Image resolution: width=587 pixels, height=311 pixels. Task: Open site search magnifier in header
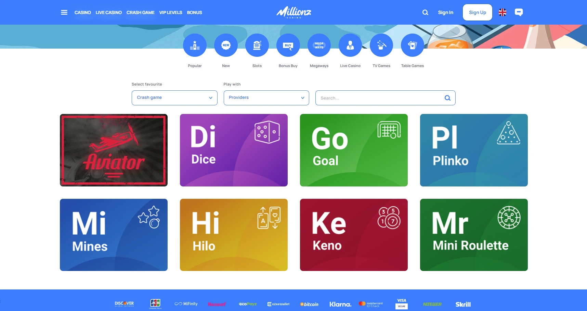coord(425,12)
